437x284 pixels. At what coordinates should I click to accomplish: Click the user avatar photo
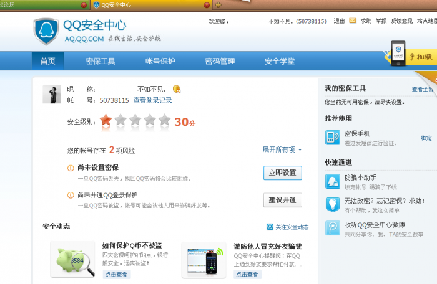(52, 95)
